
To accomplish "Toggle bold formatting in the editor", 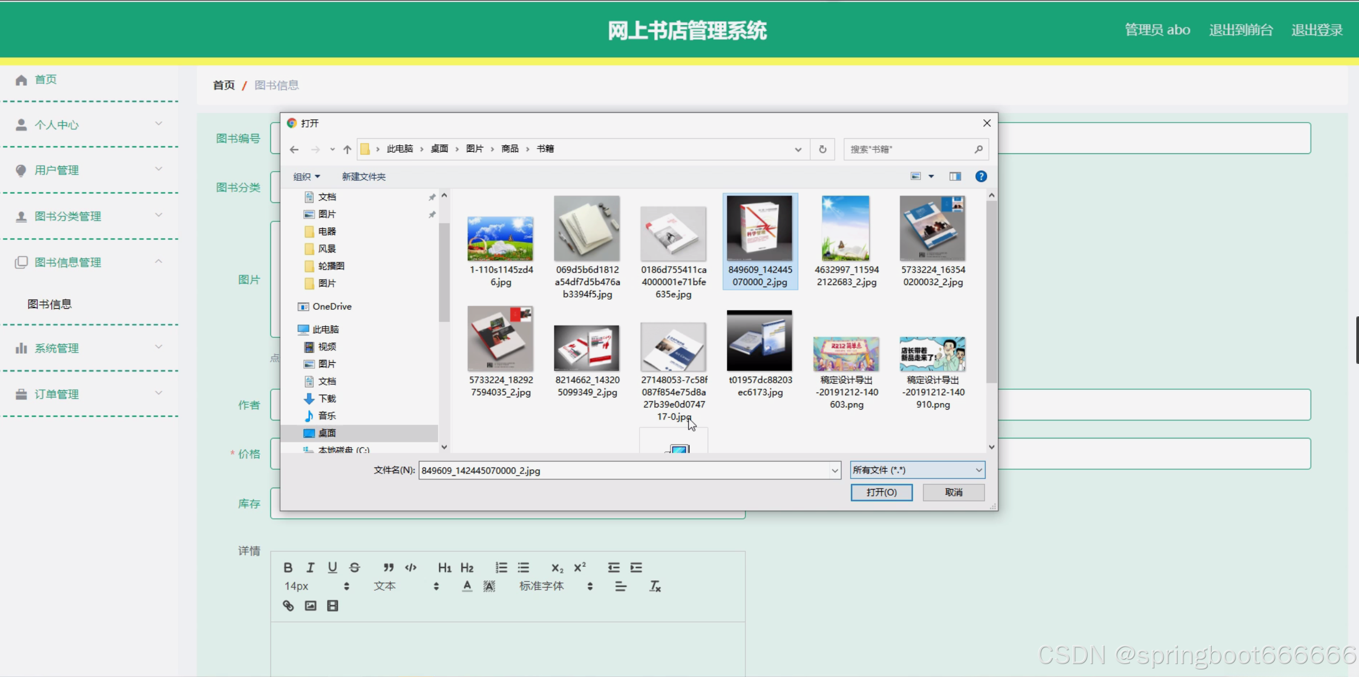I will click(x=288, y=567).
